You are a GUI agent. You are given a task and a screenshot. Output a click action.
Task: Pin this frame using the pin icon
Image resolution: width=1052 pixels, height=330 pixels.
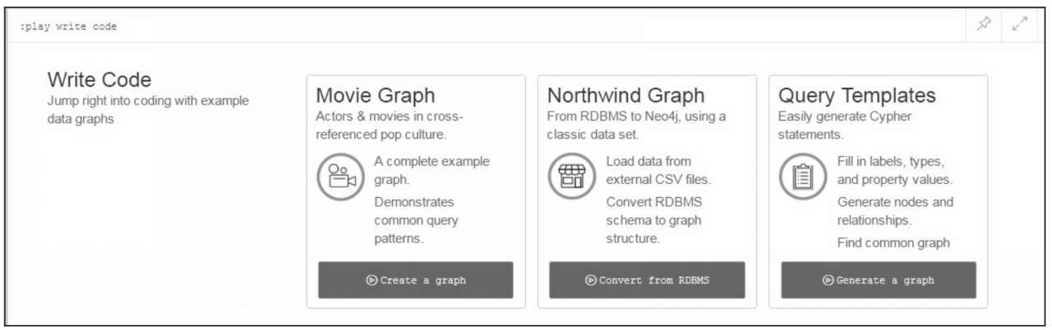[x=983, y=25]
